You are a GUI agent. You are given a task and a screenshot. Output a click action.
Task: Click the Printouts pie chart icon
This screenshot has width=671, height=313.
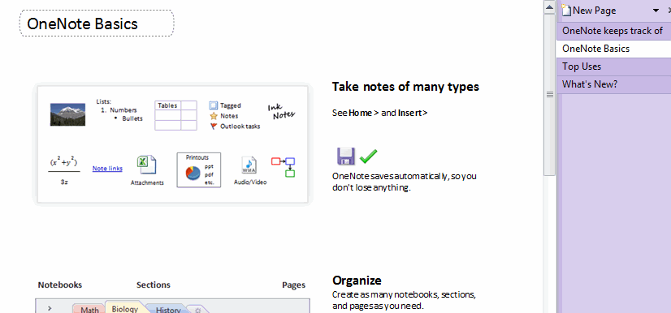[x=193, y=173]
